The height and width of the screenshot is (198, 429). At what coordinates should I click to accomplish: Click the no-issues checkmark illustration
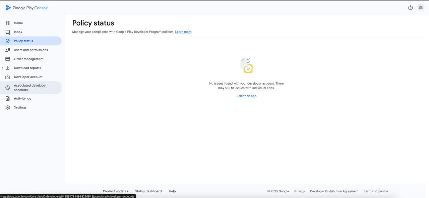[x=246, y=65]
